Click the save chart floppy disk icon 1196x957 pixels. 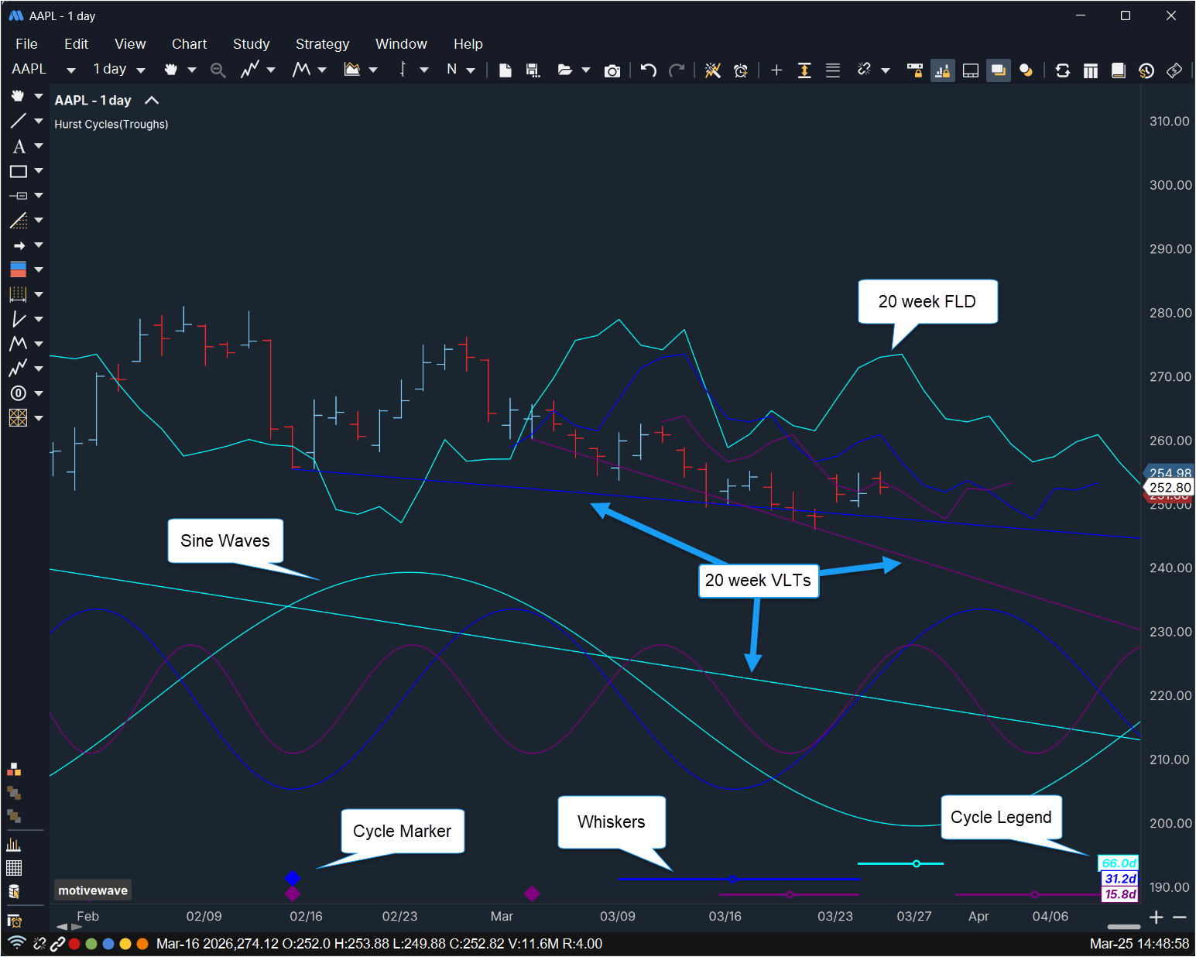pyautogui.click(x=533, y=70)
